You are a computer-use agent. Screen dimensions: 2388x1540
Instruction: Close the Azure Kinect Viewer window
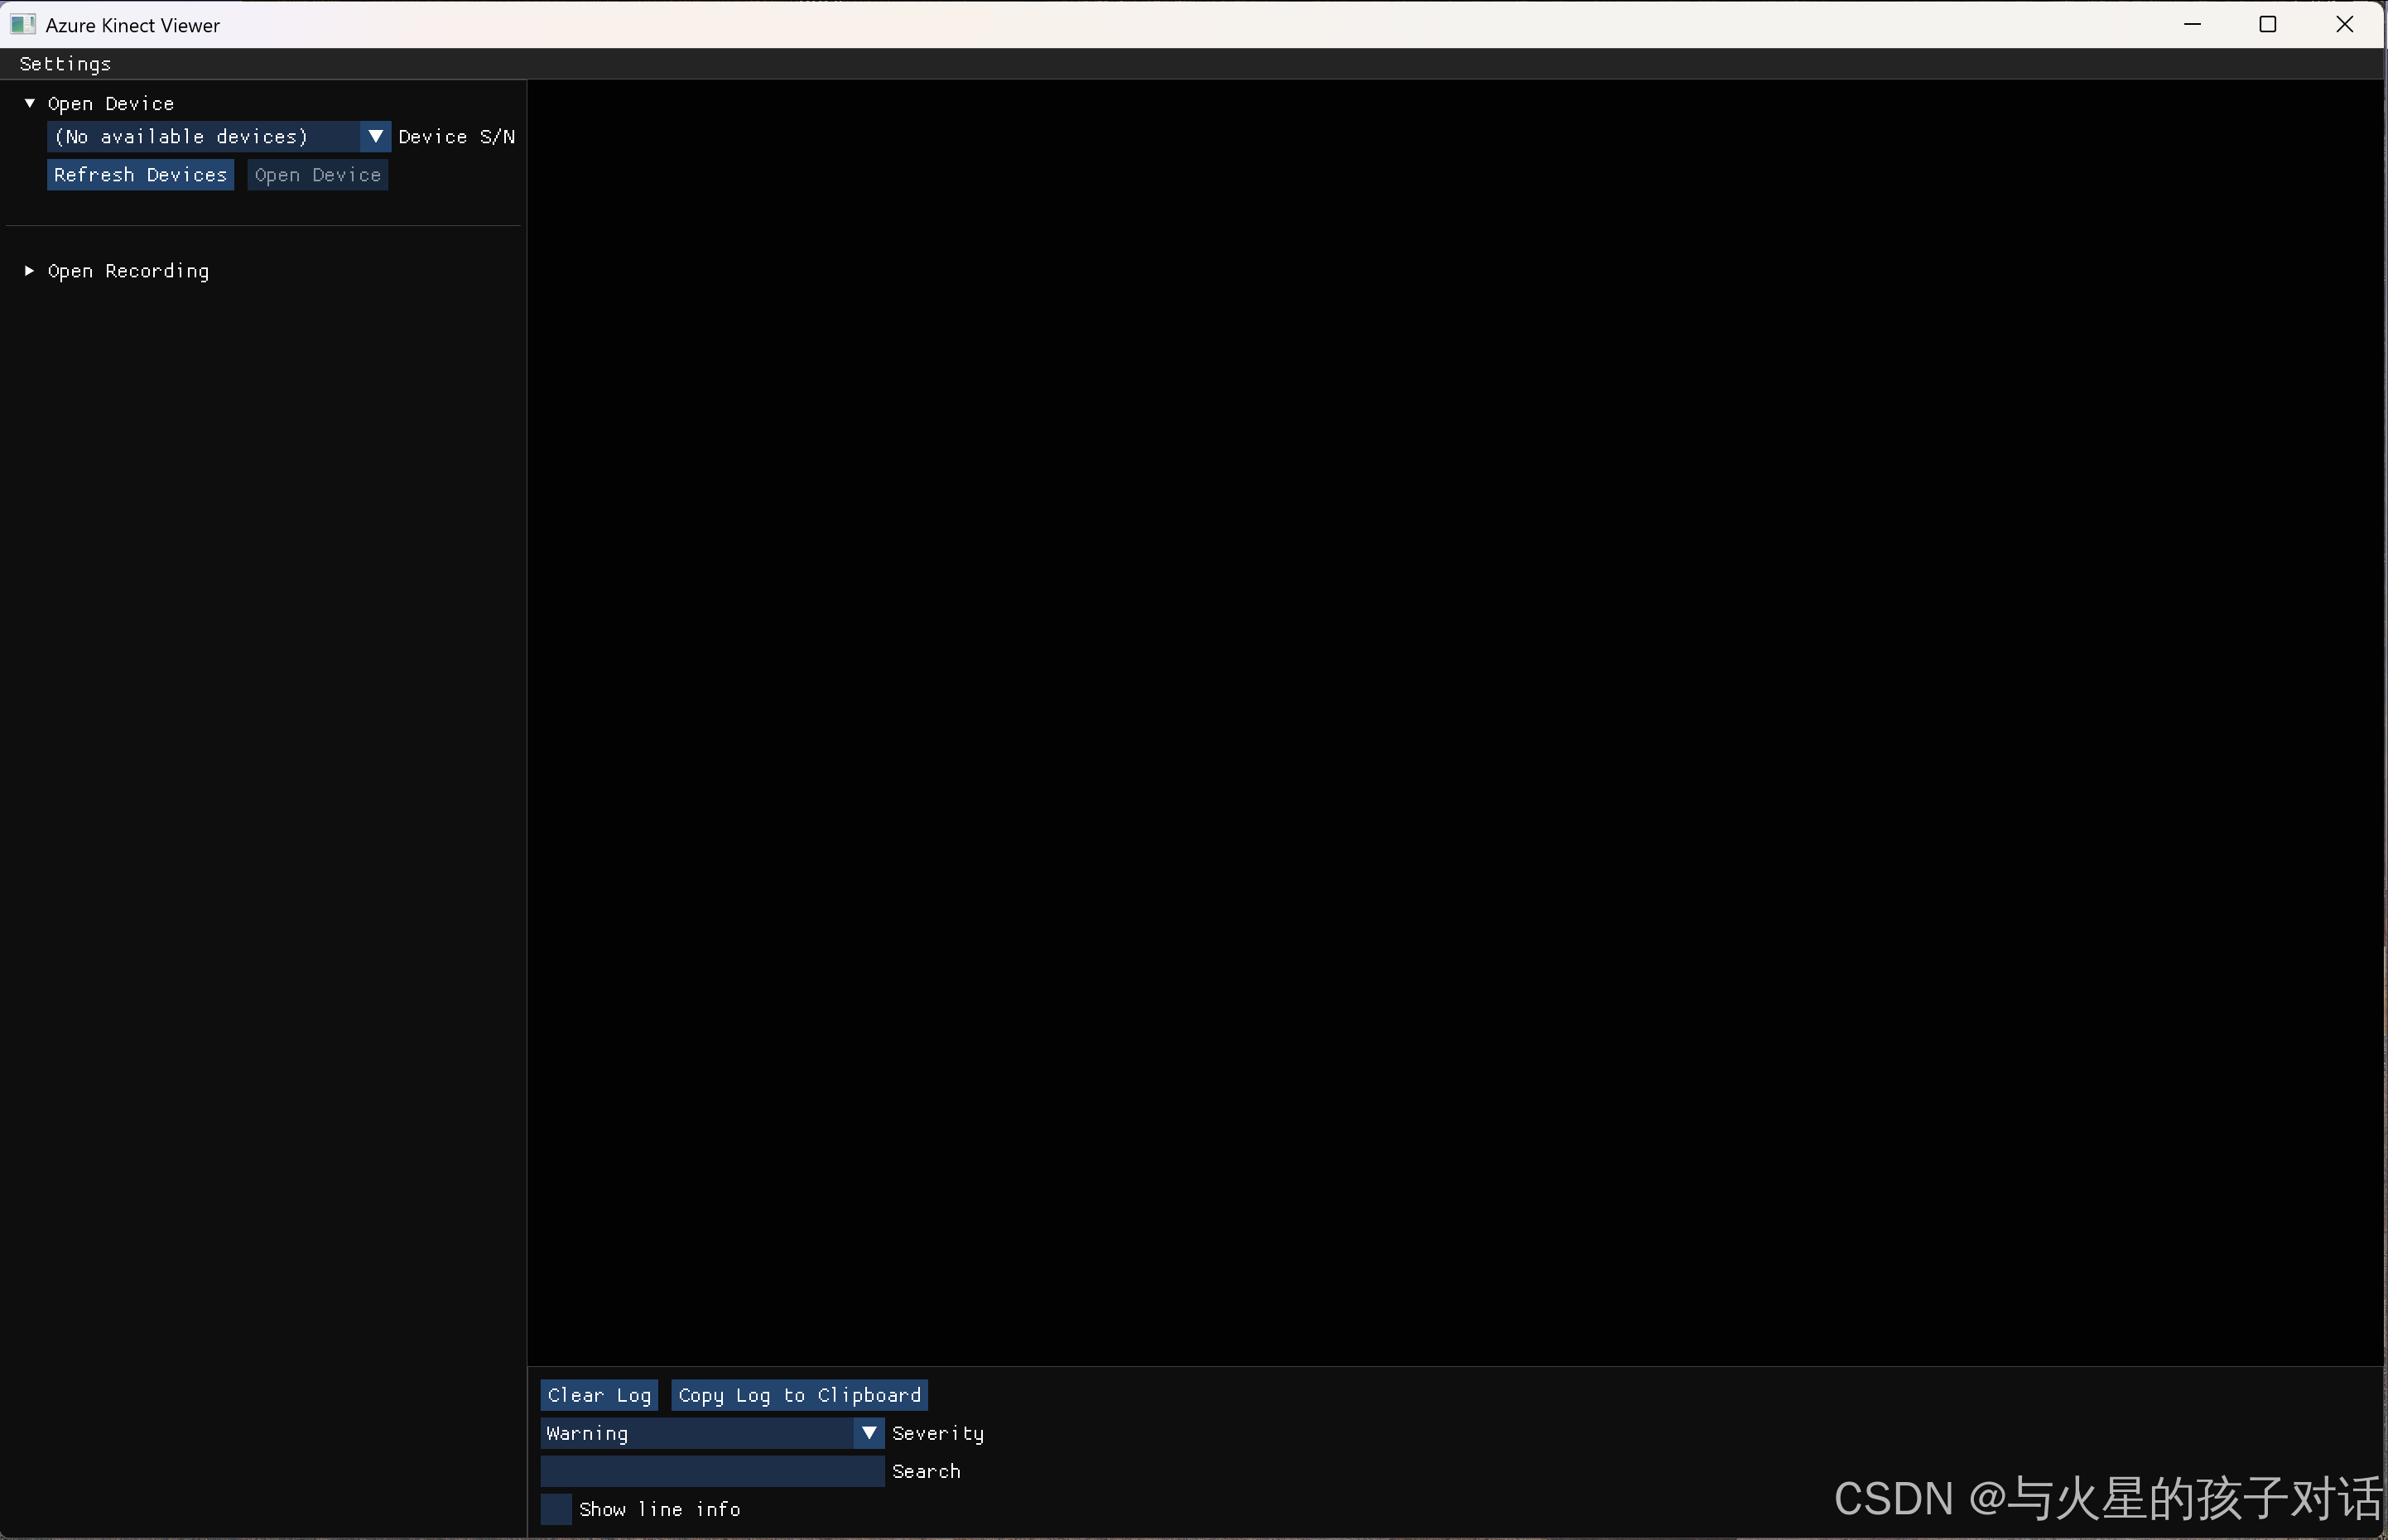[2344, 24]
